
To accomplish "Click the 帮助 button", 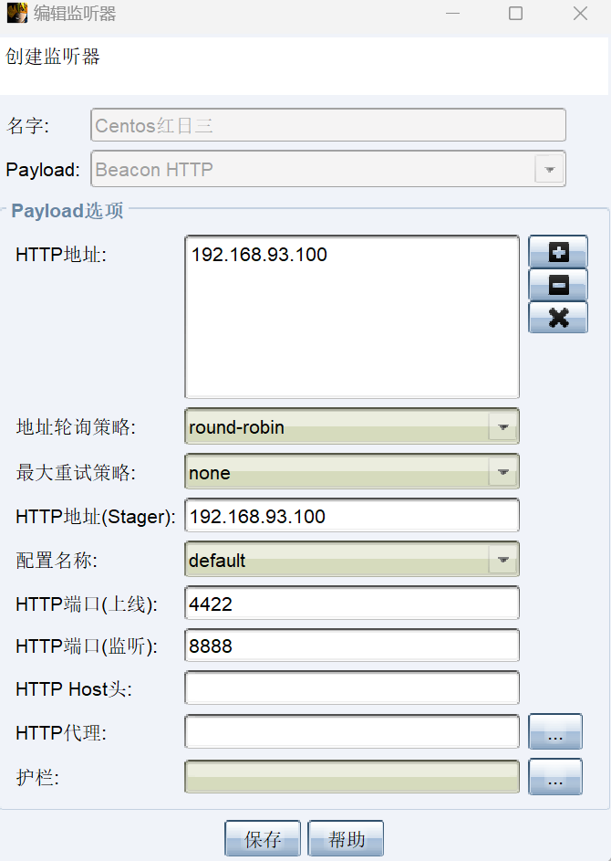I will point(346,839).
